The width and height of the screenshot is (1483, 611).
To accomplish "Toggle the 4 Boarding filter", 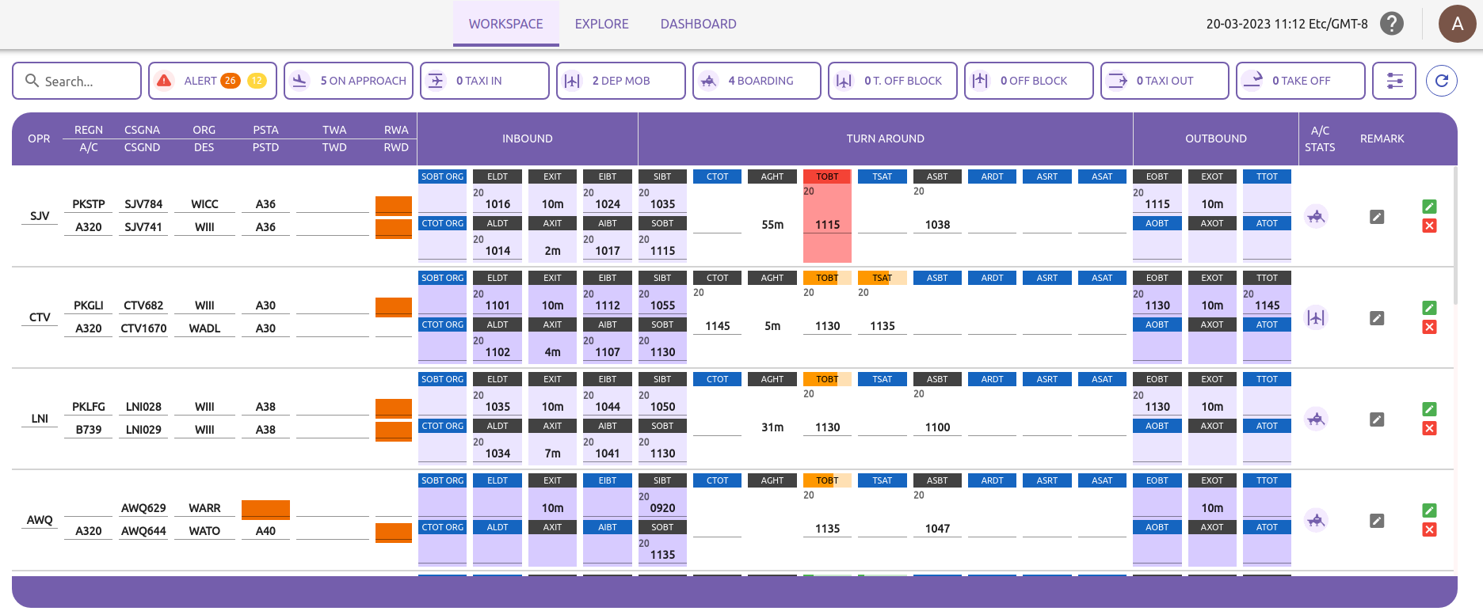I will tap(757, 81).
